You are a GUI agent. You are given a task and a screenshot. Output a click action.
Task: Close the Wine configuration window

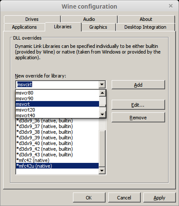pos(171,6)
